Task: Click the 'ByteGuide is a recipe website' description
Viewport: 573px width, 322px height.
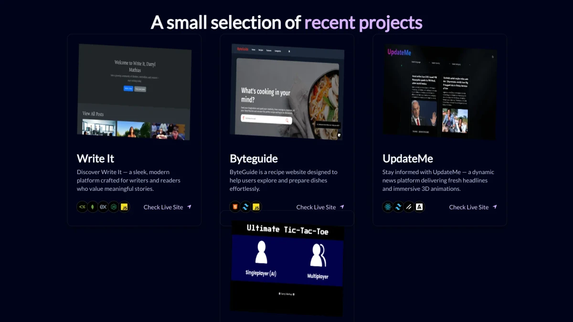Action: [284, 180]
